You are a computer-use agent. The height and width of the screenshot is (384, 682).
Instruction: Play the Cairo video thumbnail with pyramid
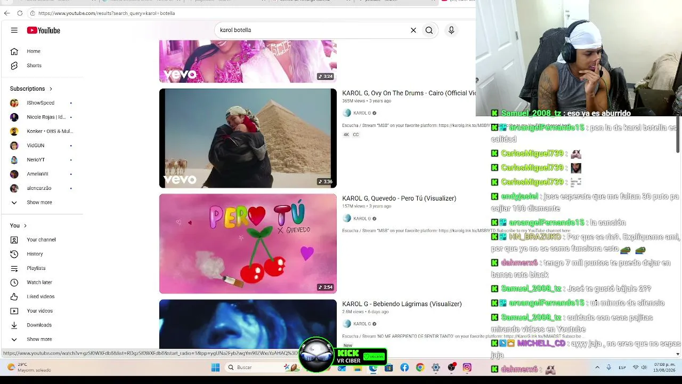point(248,138)
